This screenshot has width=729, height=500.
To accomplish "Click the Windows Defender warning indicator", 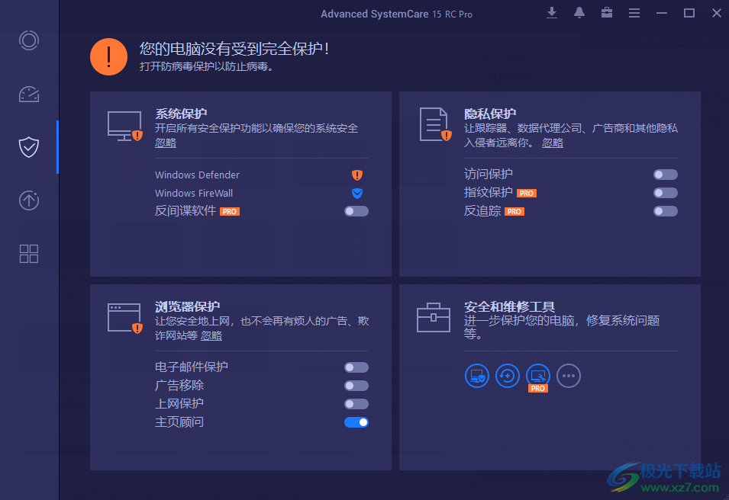I will click(x=356, y=175).
